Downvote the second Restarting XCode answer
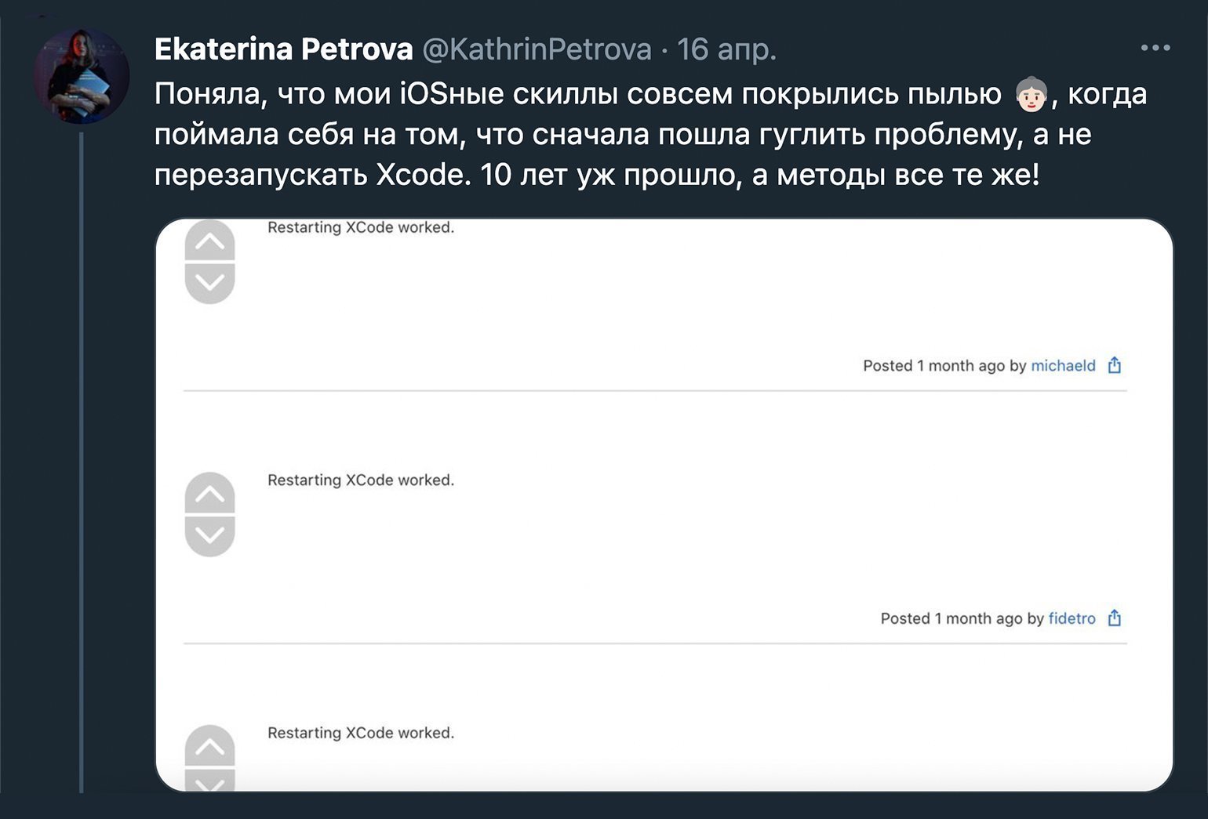Image resolution: width=1208 pixels, height=819 pixels. coord(209,536)
